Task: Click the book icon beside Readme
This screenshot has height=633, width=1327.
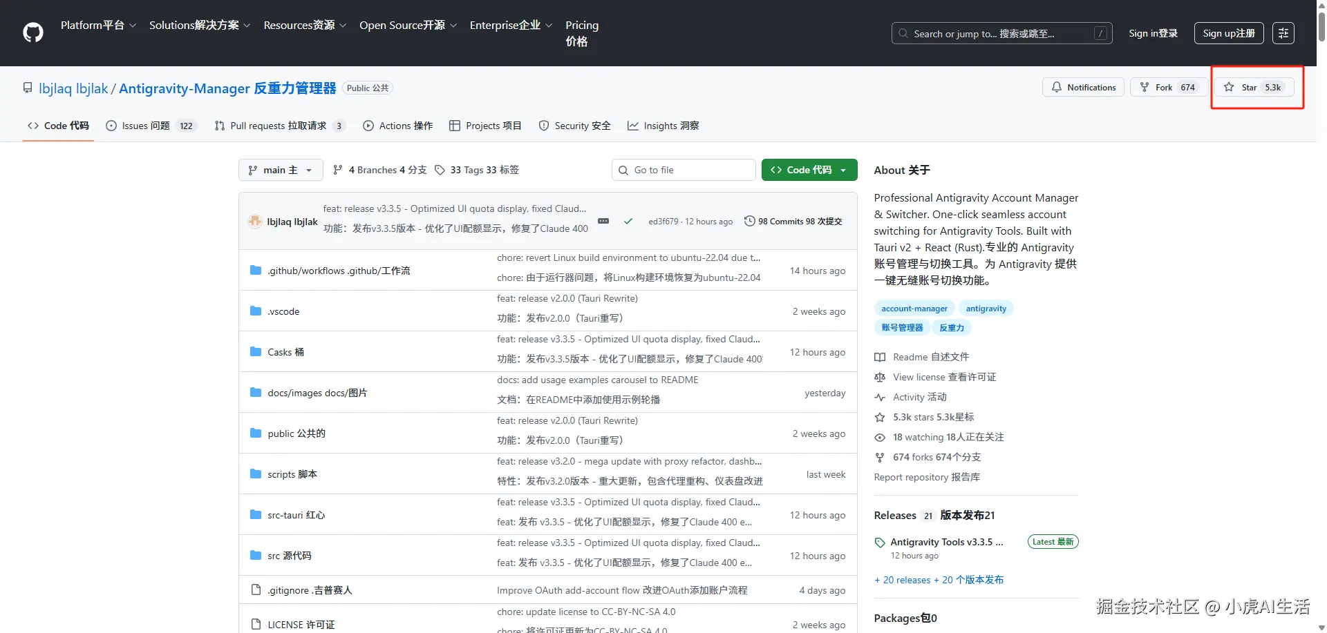Action: pyautogui.click(x=880, y=357)
